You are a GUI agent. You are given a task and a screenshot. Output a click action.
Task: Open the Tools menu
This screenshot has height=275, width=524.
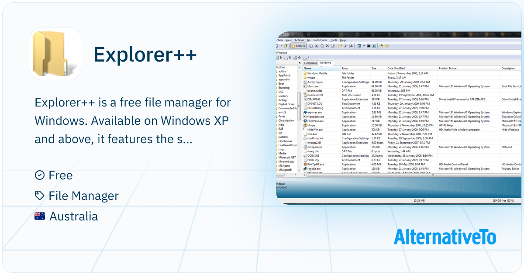[334, 40]
